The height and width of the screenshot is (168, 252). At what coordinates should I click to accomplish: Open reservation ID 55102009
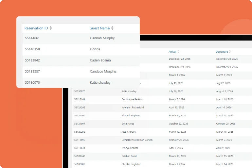tap(80, 164)
